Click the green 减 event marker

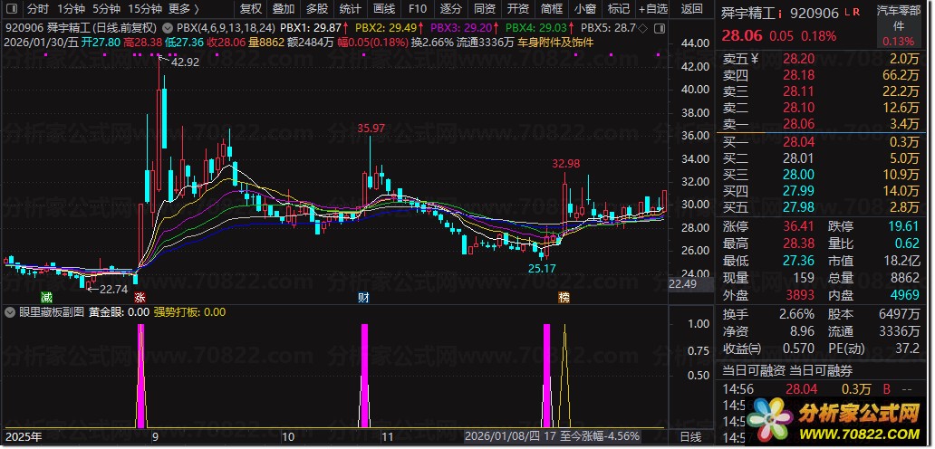click(x=46, y=297)
